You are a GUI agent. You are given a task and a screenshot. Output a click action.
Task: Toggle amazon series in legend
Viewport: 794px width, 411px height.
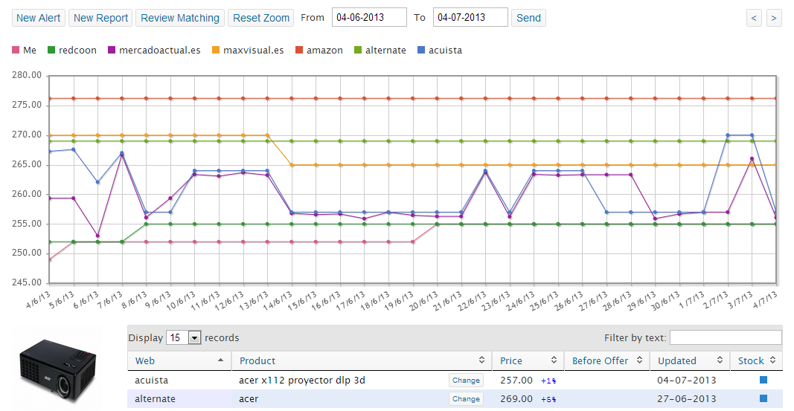pyautogui.click(x=319, y=50)
